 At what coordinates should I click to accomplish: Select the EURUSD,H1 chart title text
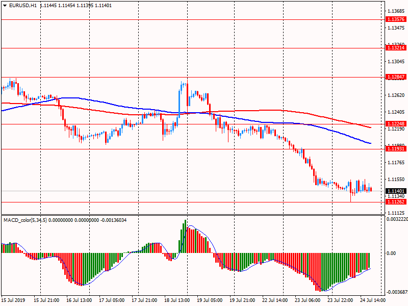coord(23,6)
